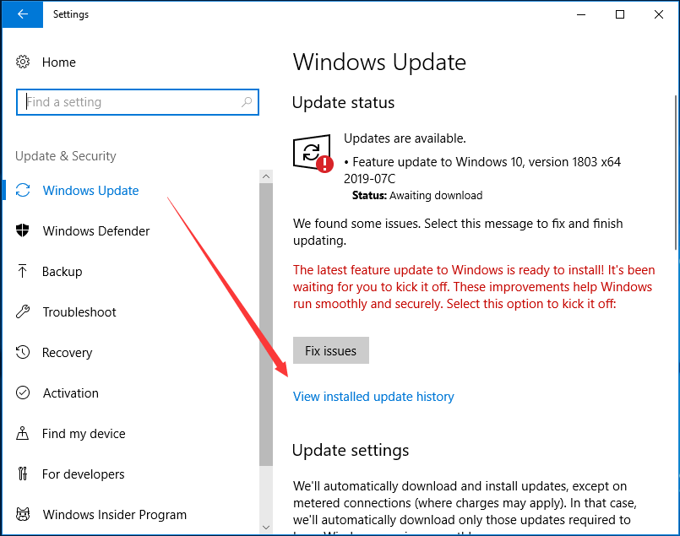
Task: Click the sidebar scrollbar down arrow
Action: pyautogui.click(x=266, y=528)
